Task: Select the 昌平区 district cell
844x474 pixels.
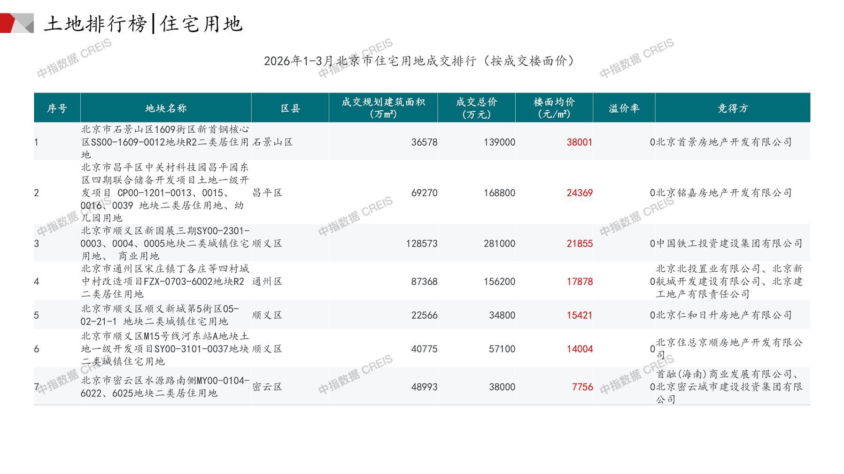Action: [x=267, y=193]
